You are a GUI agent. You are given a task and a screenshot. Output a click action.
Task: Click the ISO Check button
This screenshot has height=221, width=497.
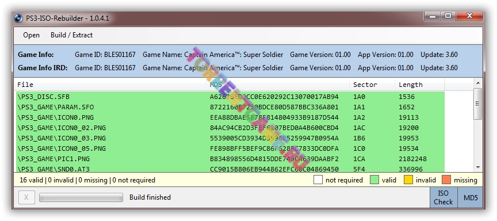click(x=444, y=197)
